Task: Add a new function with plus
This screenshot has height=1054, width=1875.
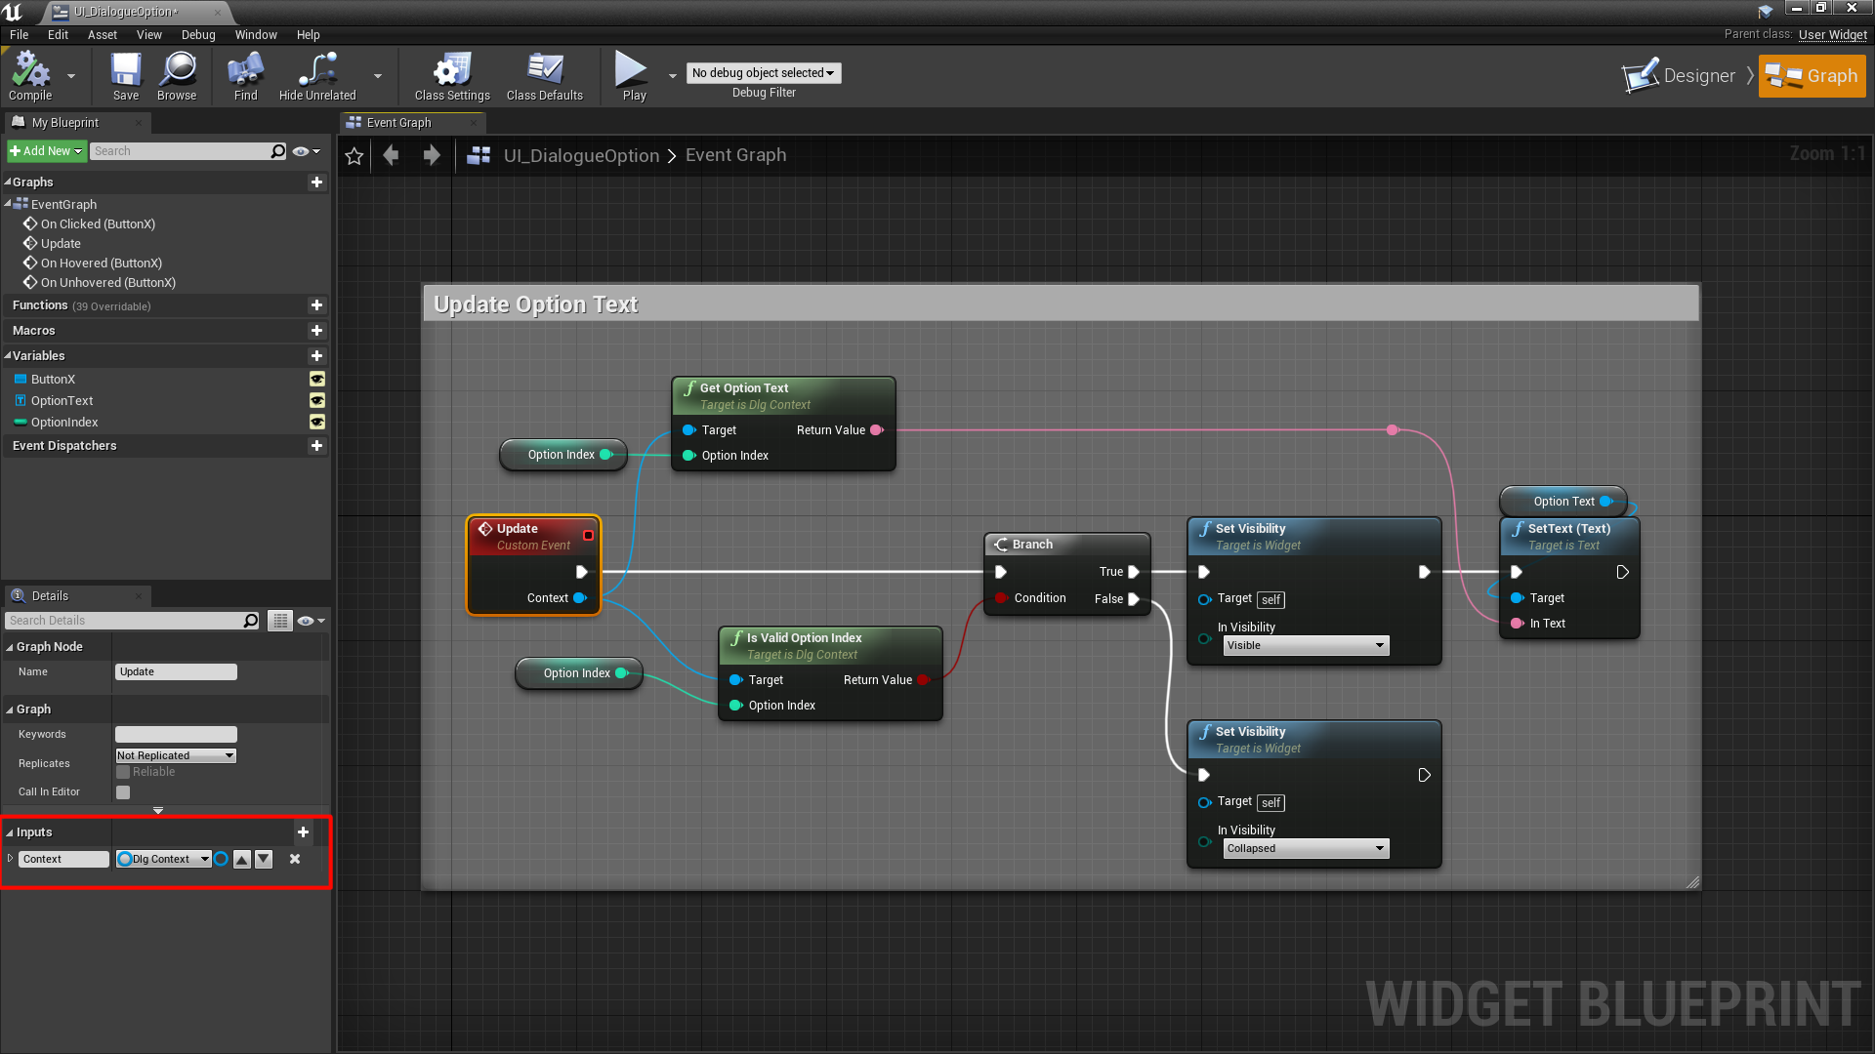Action: pyautogui.click(x=316, y=305)
